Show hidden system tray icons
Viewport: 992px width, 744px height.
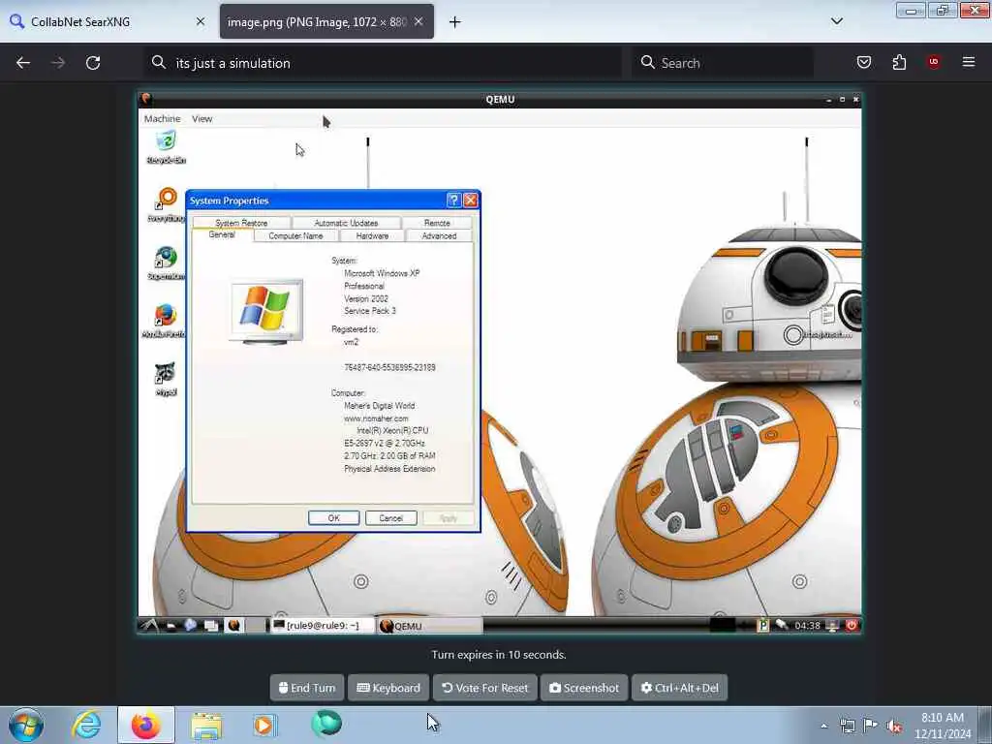(823, 726)
